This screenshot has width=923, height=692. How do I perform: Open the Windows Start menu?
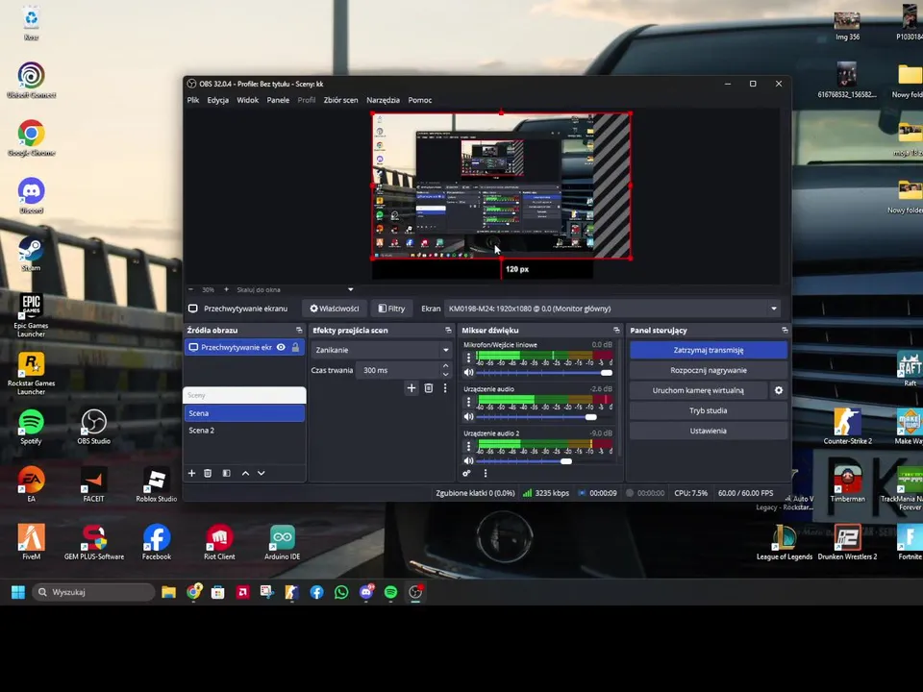tap(18, 592)
